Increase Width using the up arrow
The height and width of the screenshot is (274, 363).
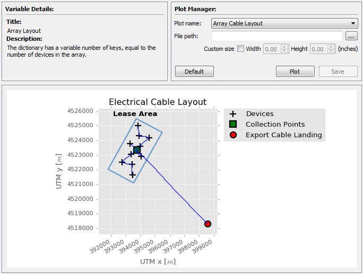pos(285,47)
